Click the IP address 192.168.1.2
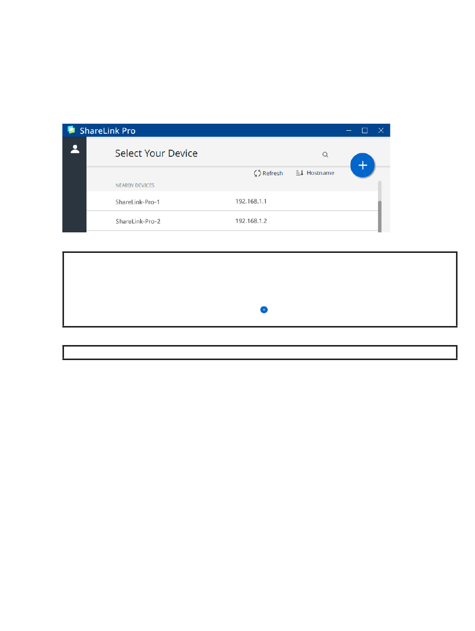 click(251, 221)
